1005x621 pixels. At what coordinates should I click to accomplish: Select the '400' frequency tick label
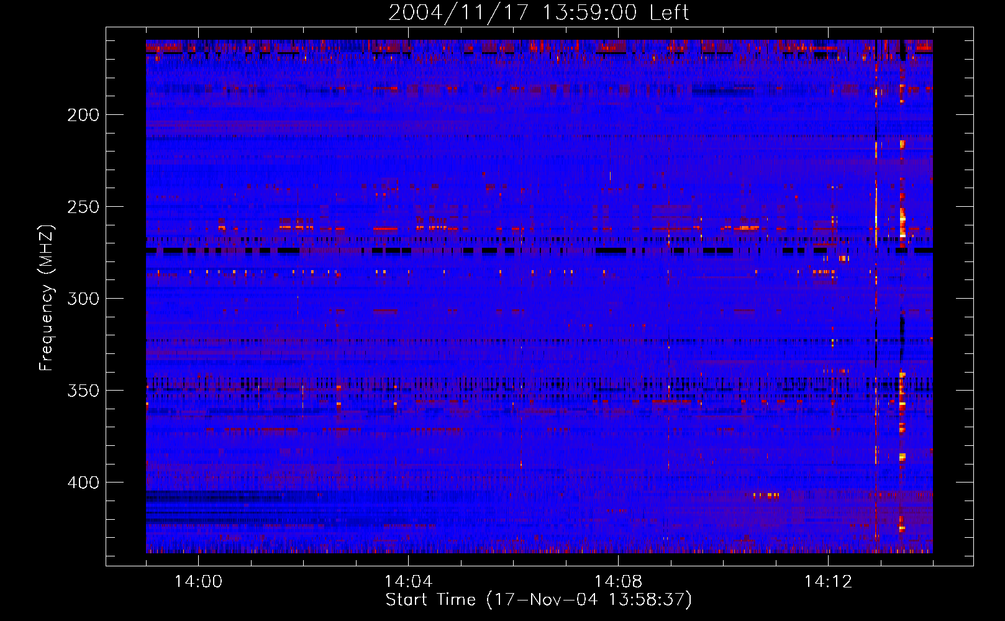point(83,483)
